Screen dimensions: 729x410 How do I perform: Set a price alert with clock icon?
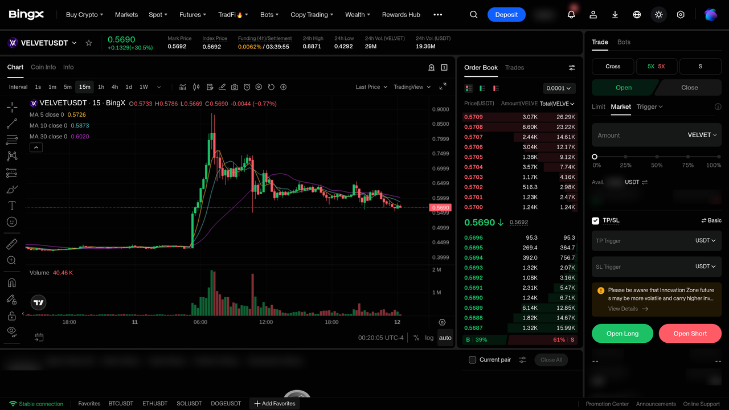247,87
